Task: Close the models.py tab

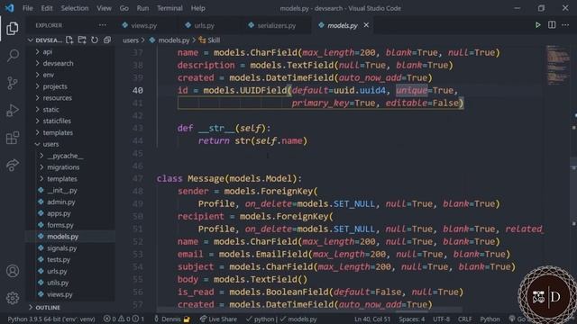Action: [366, 25]
